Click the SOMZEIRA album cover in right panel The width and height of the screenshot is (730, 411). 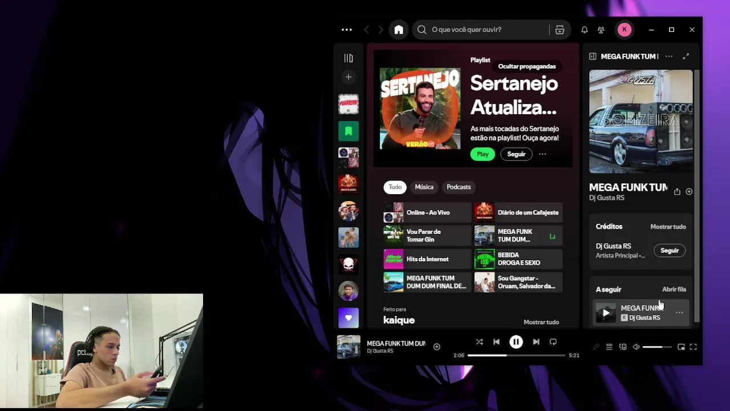pos(641,122)
